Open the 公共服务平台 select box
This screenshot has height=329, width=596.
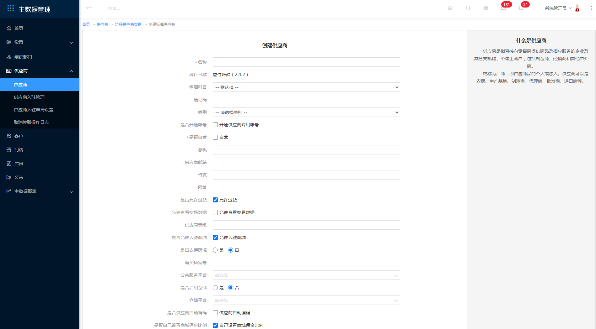coord(306,275)
